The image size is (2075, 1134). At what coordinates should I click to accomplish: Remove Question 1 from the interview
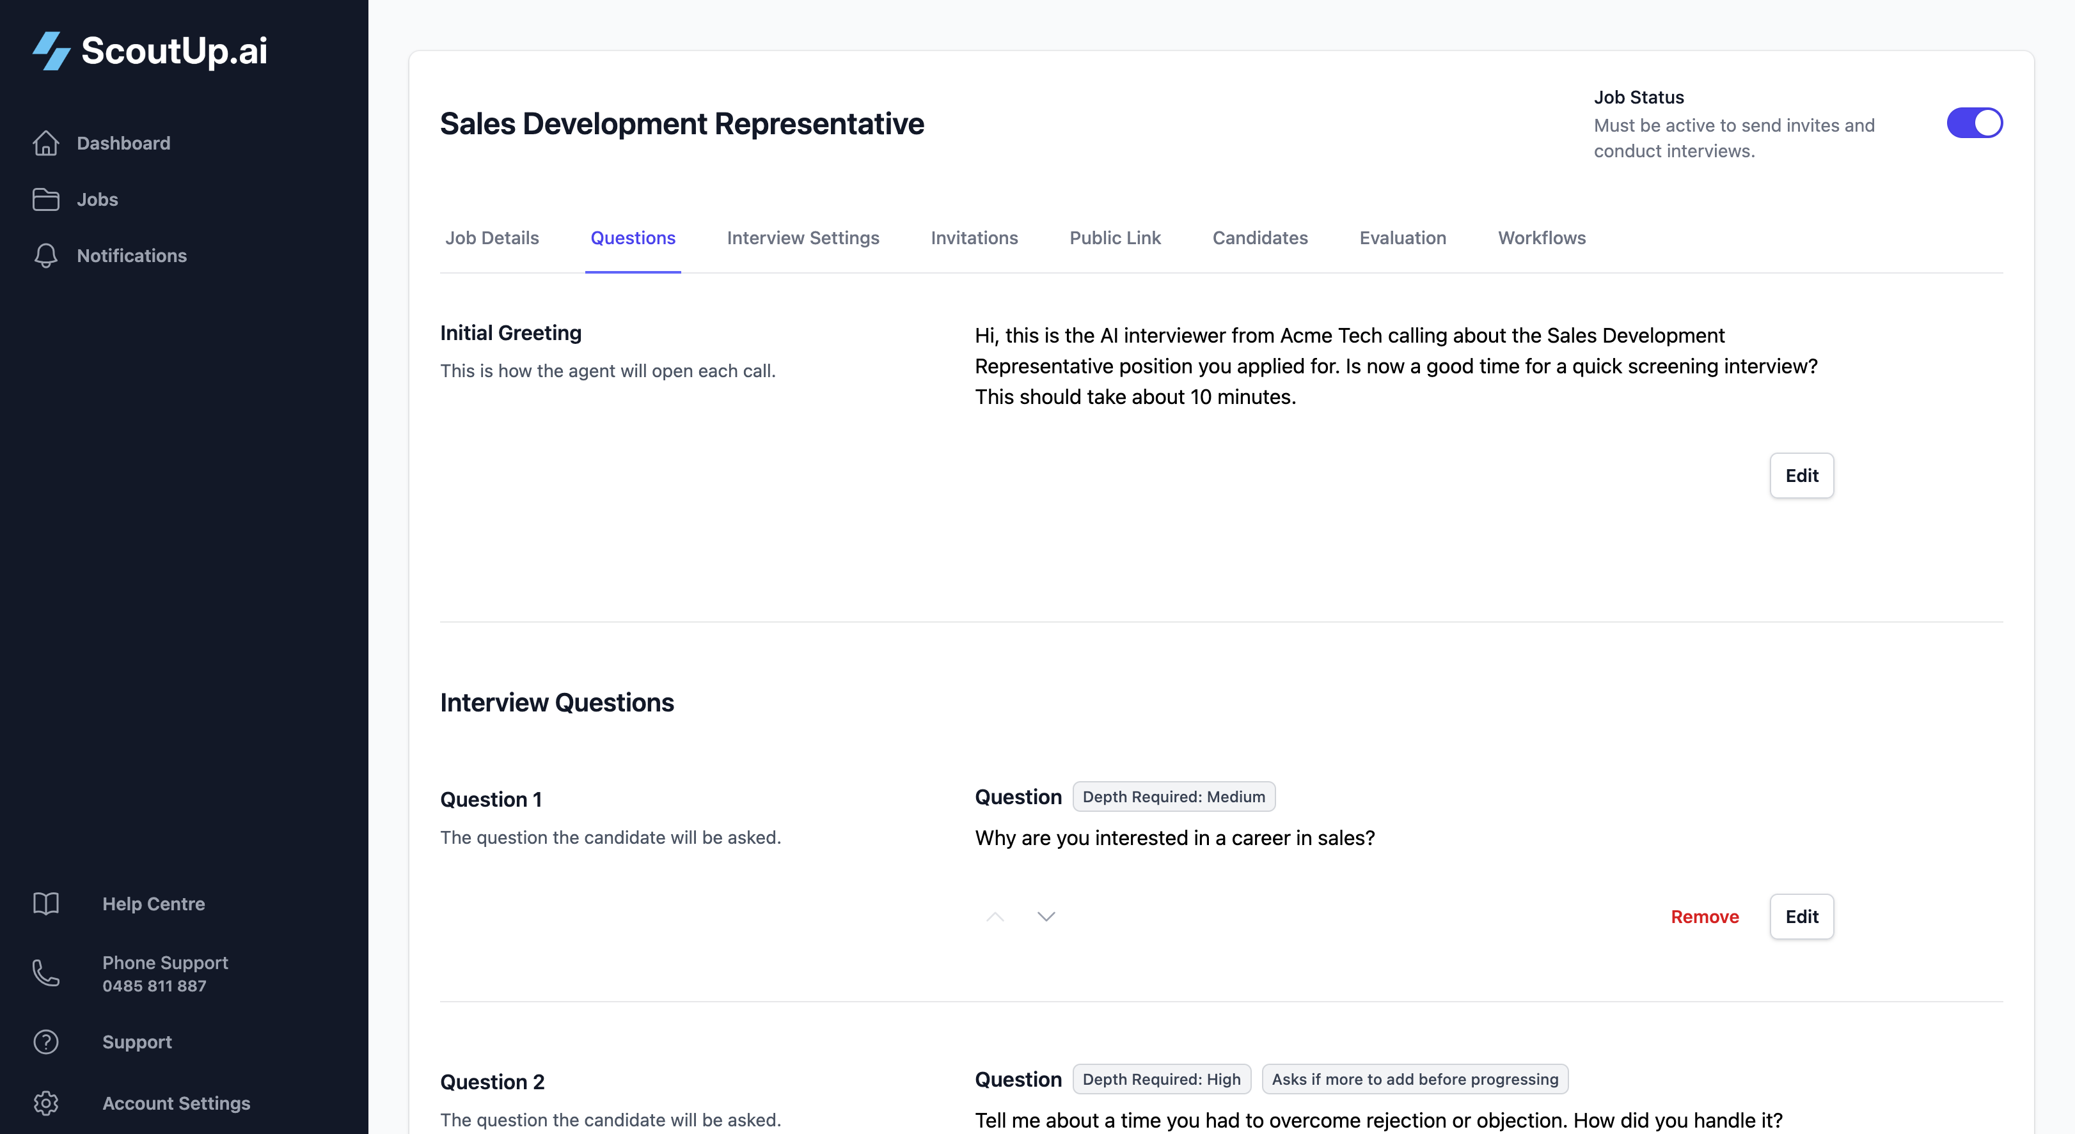point(1705,916)
